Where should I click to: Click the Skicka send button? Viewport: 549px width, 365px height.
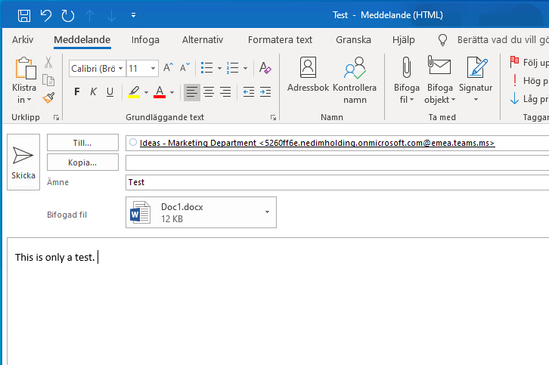[23, 162]
